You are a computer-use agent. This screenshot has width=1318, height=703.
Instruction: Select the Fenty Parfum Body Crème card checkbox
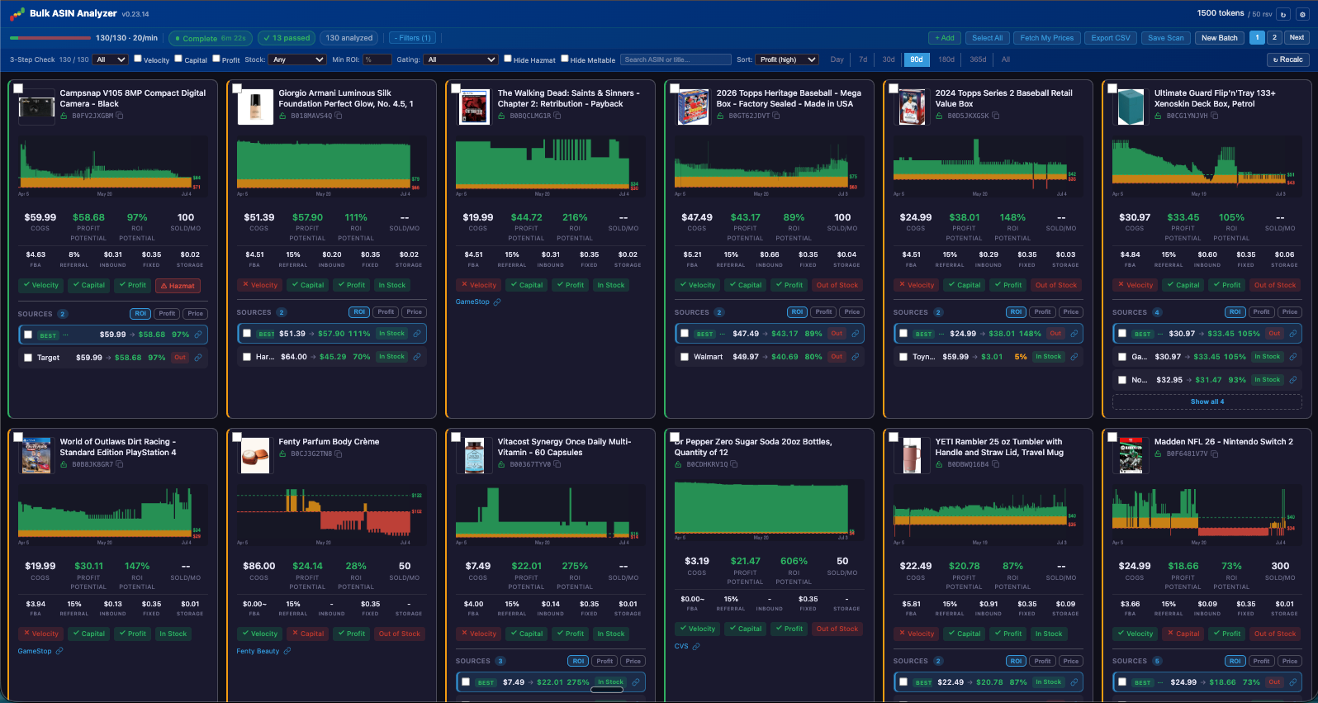click(x=237, y=437)
